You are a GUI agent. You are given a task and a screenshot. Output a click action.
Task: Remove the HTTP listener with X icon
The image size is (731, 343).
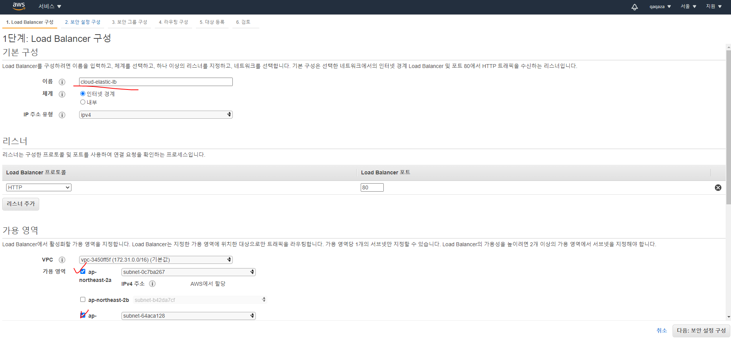pos(718,187)
